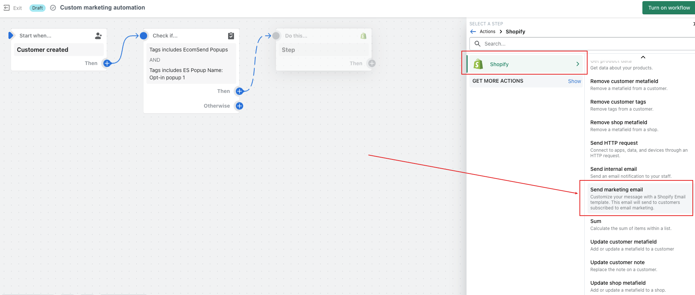Click the blue connector dot on Check if
The width and height of the screenshot is (695, 295).
tap(143, 36)
